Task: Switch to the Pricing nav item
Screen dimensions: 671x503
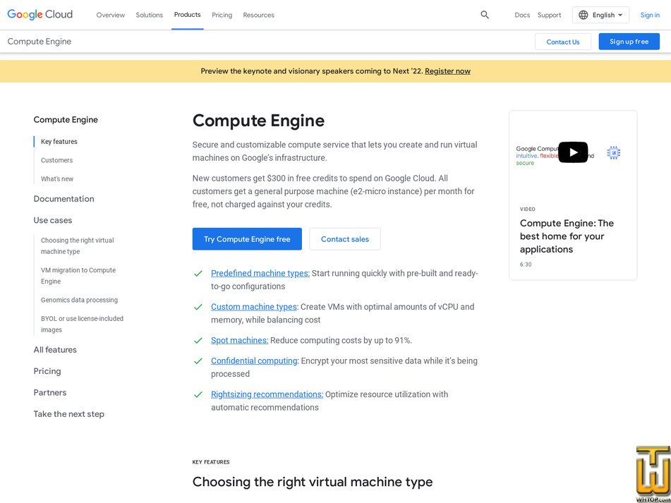Action: click(222, 14)
